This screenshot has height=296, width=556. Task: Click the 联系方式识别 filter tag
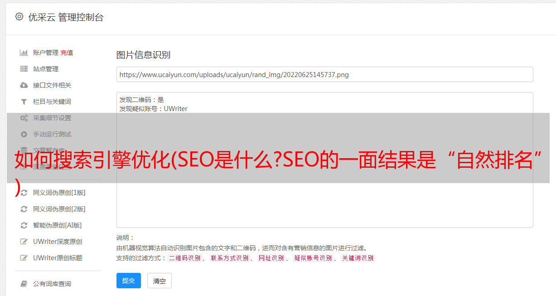pyautogui.click(x=229, y=258)
